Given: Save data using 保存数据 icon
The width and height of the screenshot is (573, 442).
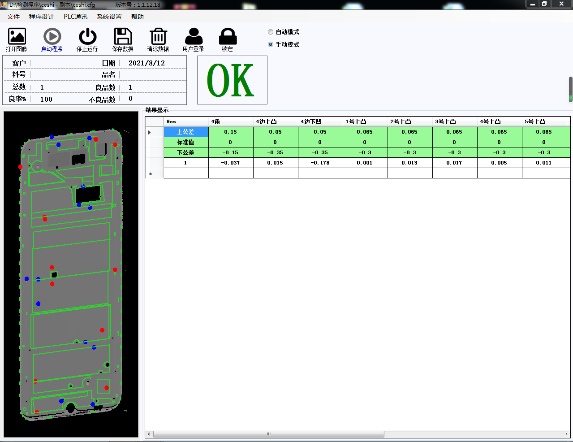Looking at the screenshot, I should pyautogui.click(x=123, y=40).
